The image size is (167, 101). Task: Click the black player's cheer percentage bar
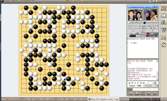[x=137, y=36]
